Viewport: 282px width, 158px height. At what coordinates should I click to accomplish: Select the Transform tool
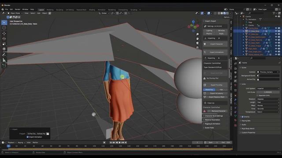tap(4, 49)
